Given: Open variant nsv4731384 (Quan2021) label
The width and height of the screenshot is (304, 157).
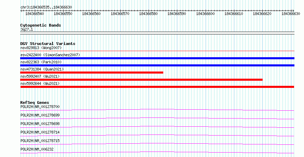Looking at the screenshot, I should [x=42, y=69].
